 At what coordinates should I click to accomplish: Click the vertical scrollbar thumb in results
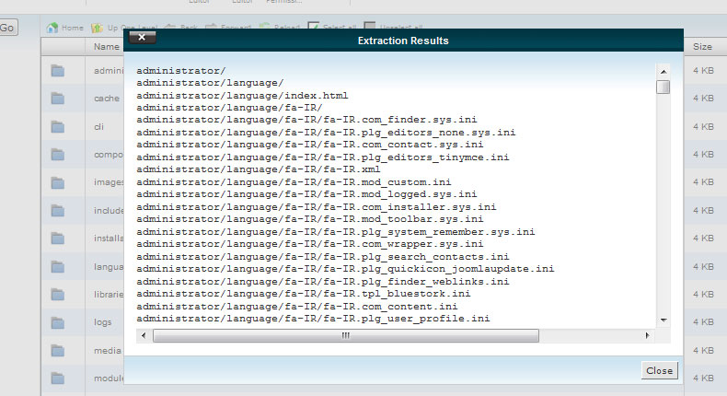click(x=663, y=87)
